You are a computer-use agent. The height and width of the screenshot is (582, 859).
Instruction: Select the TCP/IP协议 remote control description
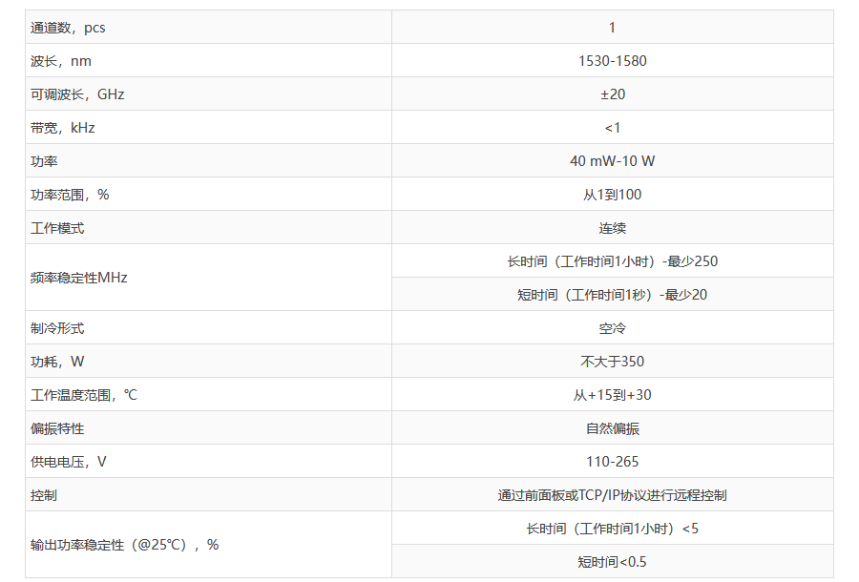[x=612, y=495]
